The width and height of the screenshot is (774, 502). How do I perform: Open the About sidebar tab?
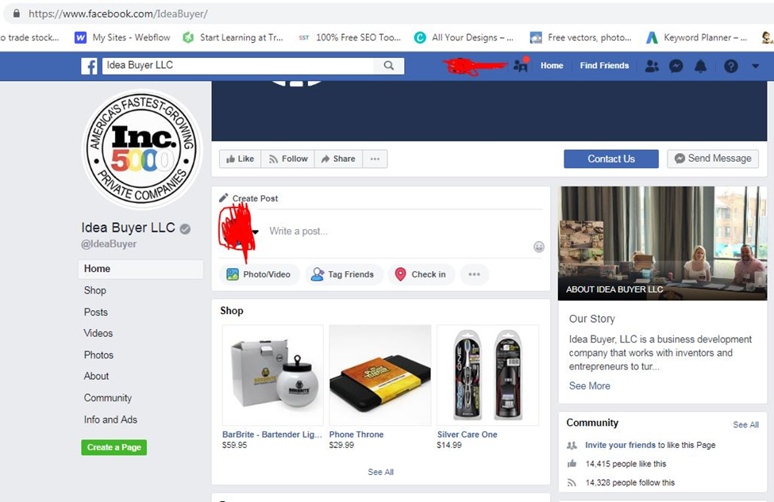click(96, 376)
